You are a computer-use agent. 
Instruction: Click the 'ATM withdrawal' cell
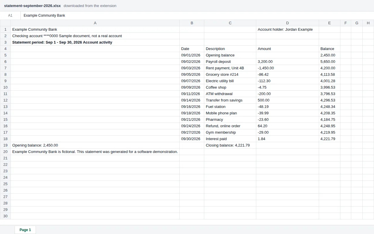pos(230,94)
